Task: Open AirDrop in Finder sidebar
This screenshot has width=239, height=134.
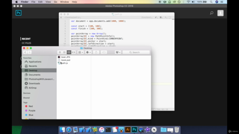Action: point(32,88)
